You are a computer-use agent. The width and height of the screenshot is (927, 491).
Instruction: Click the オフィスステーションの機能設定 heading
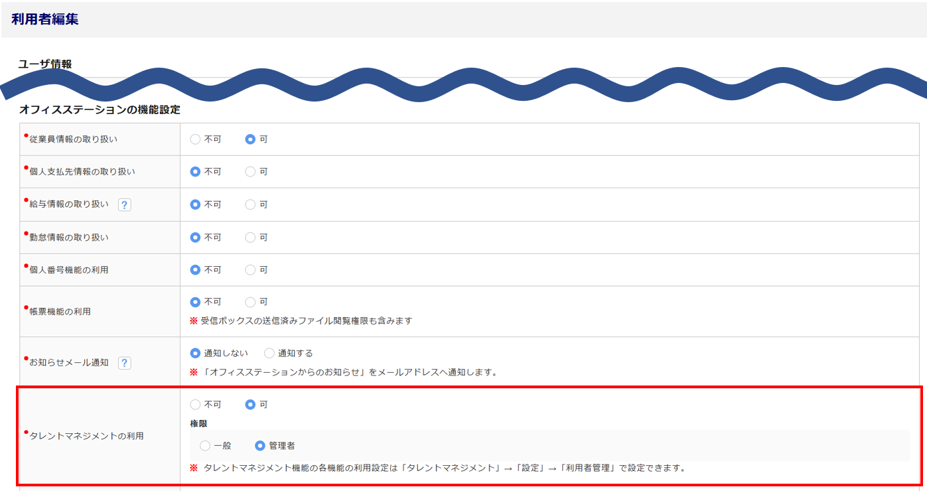pyautogui.click(x=100, y=109)
